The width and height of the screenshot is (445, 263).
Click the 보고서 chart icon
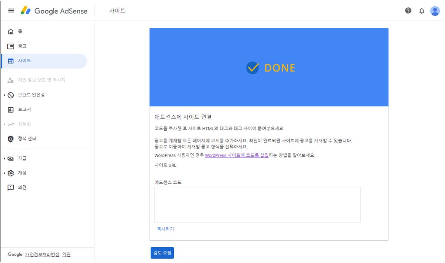tap(11, 110)
